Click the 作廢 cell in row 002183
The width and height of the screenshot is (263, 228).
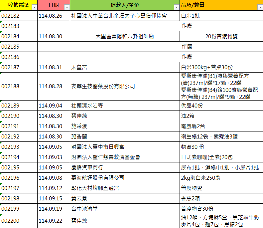187,26
